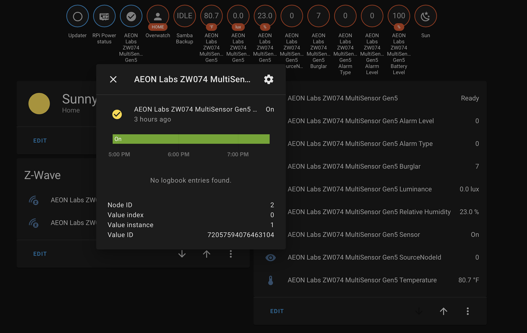Move the Z-Wave card down
527x333 pixels.
(182, 254)
